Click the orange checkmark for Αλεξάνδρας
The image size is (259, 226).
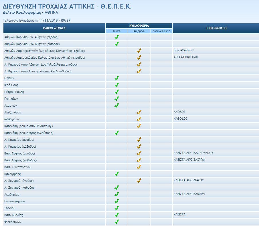tap(139, 112)
